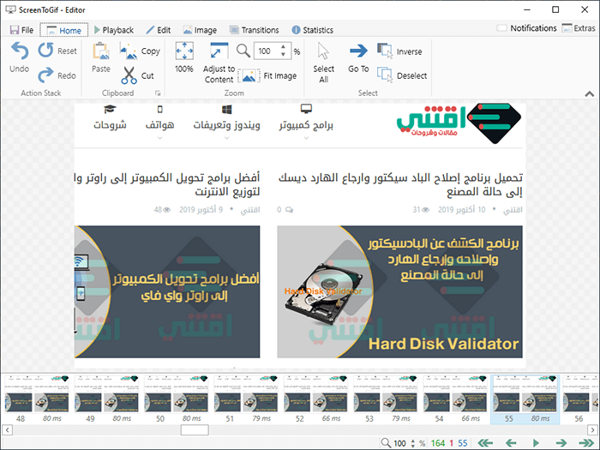Open the Transitions tab
This screenshot has width=600, height=450.
[x=254, y=30]
